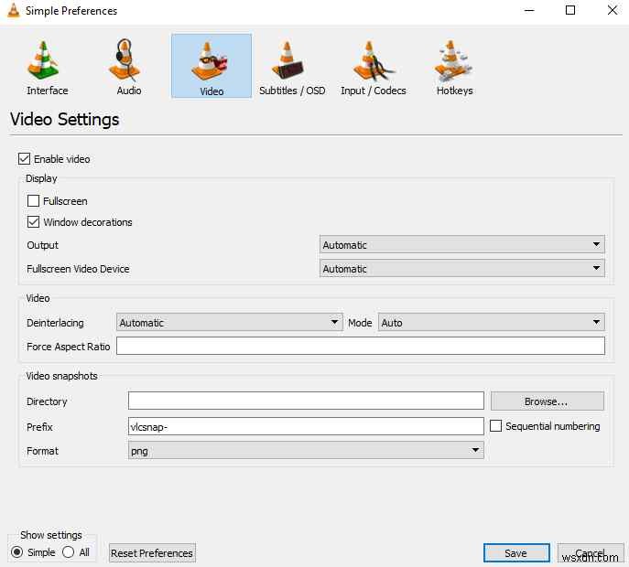
Task: Expand the Fullscreen Video Device dropdown
Action: pyautogui.click(x=462, y=268)
